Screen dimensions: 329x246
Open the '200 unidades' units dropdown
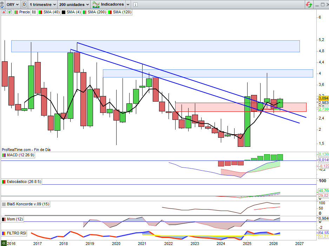point(74,5)
